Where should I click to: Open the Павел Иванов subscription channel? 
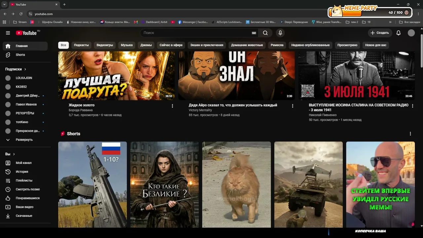(x=25, y=104)
